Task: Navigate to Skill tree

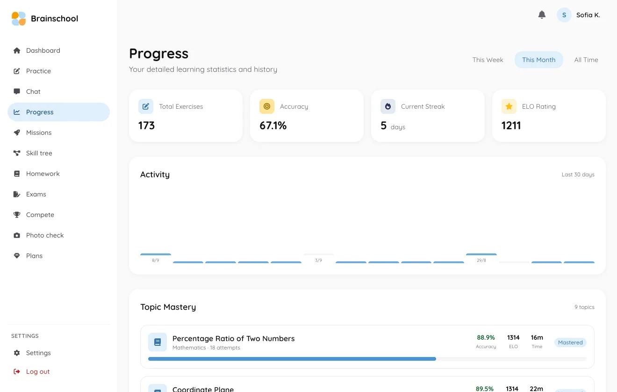Action: click(x=58, y=153)
